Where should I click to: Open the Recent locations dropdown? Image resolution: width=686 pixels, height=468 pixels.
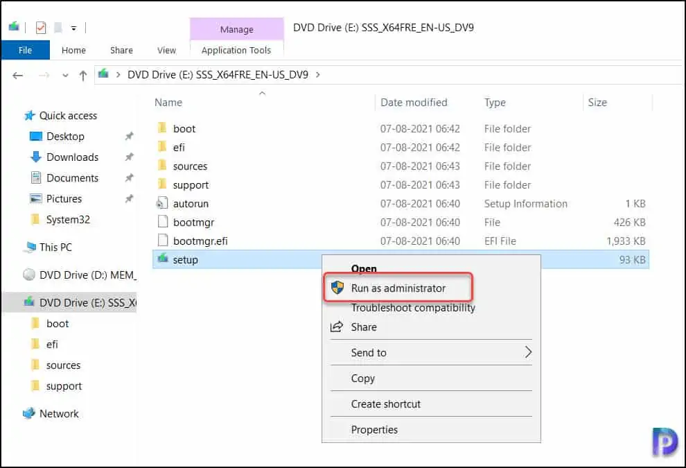pyautogui.click(x=65, y=76)
